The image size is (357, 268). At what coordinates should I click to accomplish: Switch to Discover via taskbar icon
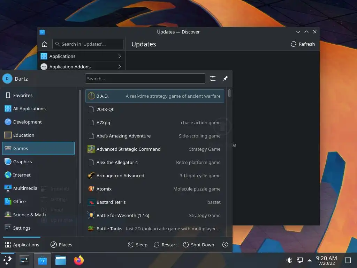pyautogui.click(x=42, y=260)
